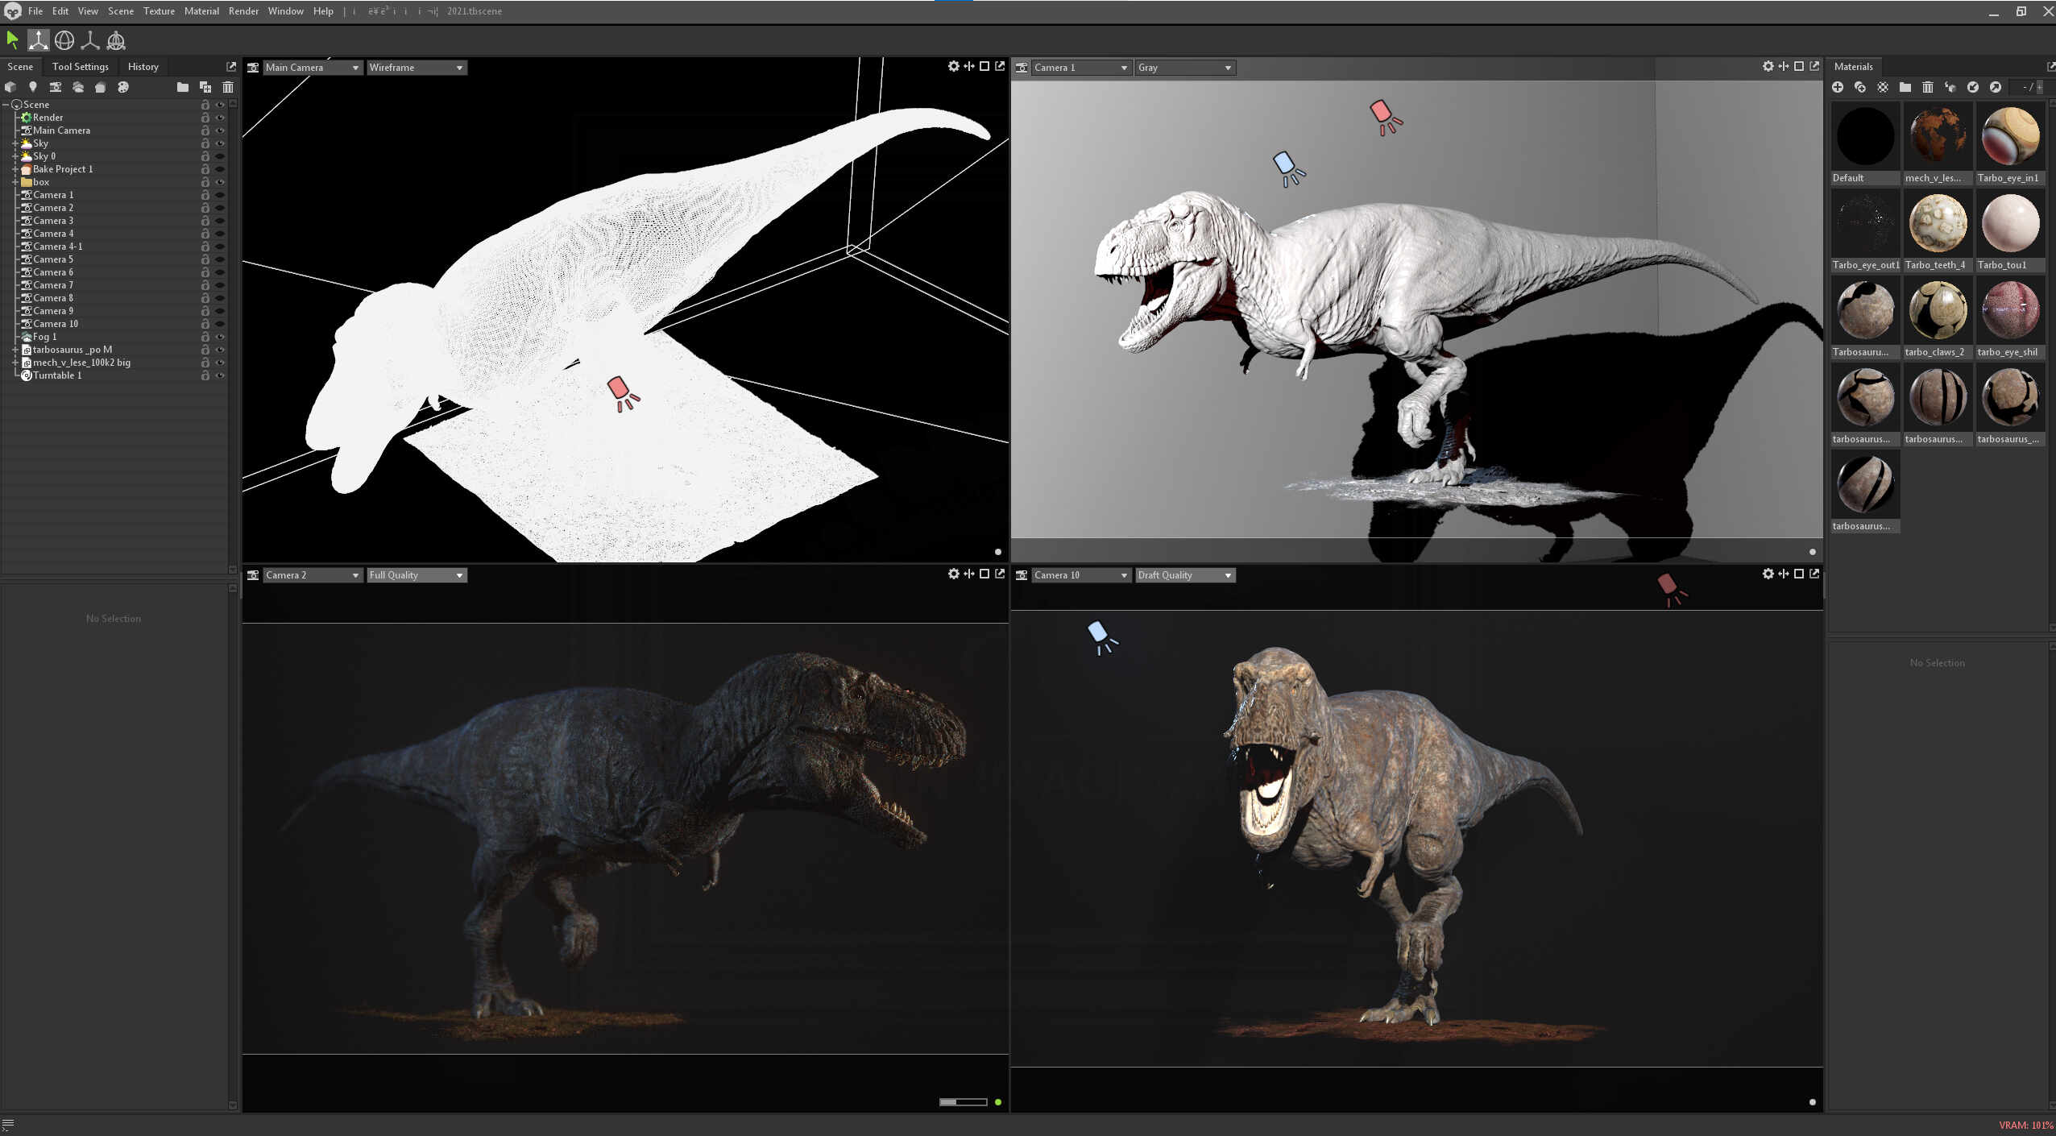Image resolution: width=2056 pixels, height=1136 pixels.
Task: Open viewport settings gear for the Camera 1 view
Action: click(1768, 66)
